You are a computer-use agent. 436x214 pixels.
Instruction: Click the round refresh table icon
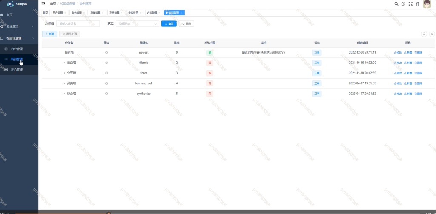point(432,34)
